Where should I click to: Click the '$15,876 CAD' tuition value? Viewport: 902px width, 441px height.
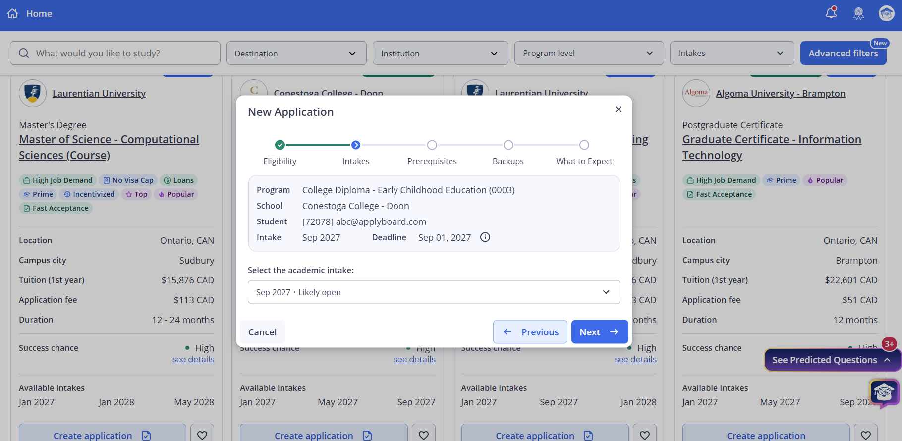click(187, 280)
